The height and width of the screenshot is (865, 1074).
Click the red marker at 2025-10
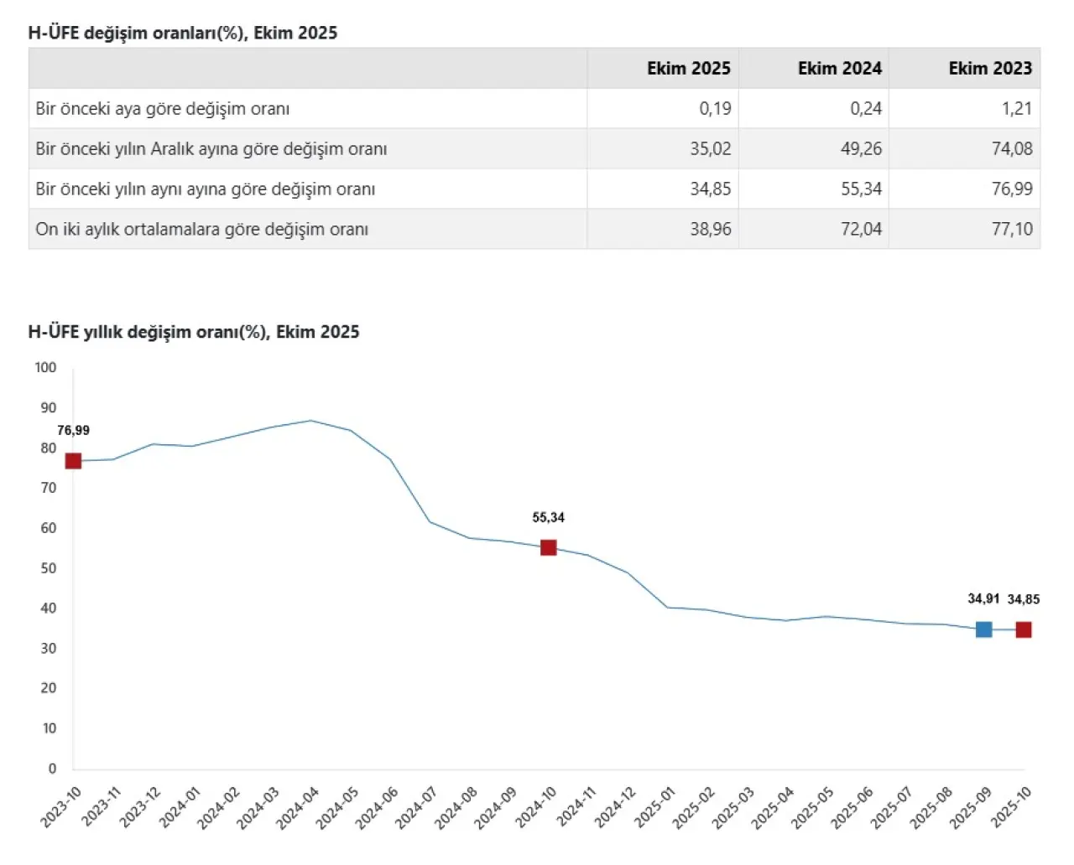(1023, 629)
